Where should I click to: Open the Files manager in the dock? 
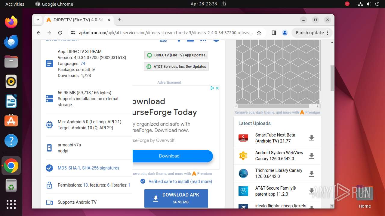11,61
